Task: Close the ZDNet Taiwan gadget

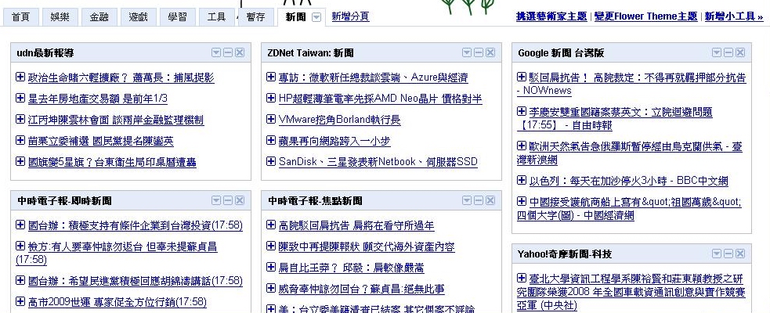Action: point(490,52)
